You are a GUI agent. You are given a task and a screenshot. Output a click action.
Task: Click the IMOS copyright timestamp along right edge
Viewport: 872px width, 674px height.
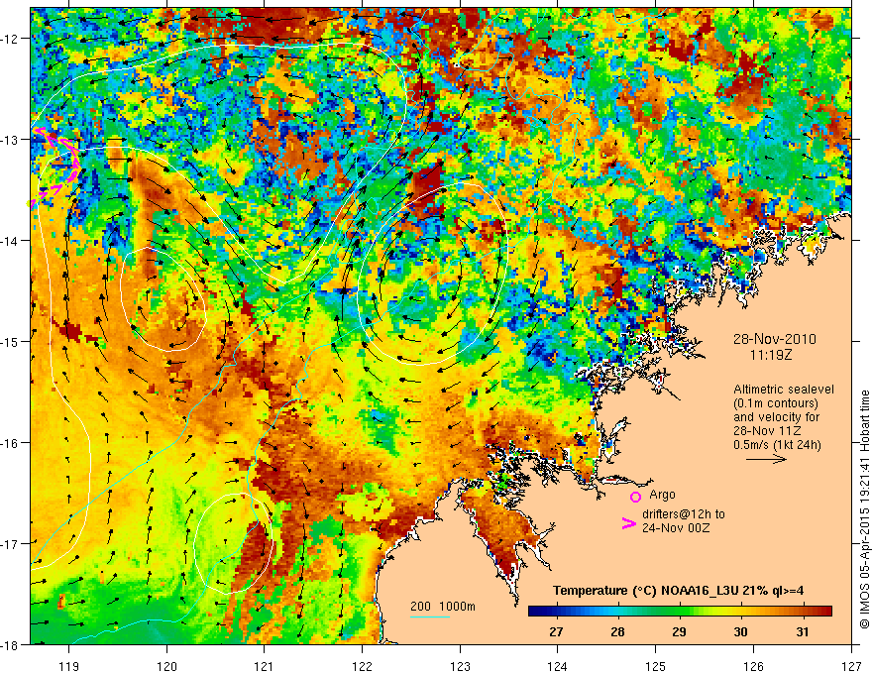[864, 509]
